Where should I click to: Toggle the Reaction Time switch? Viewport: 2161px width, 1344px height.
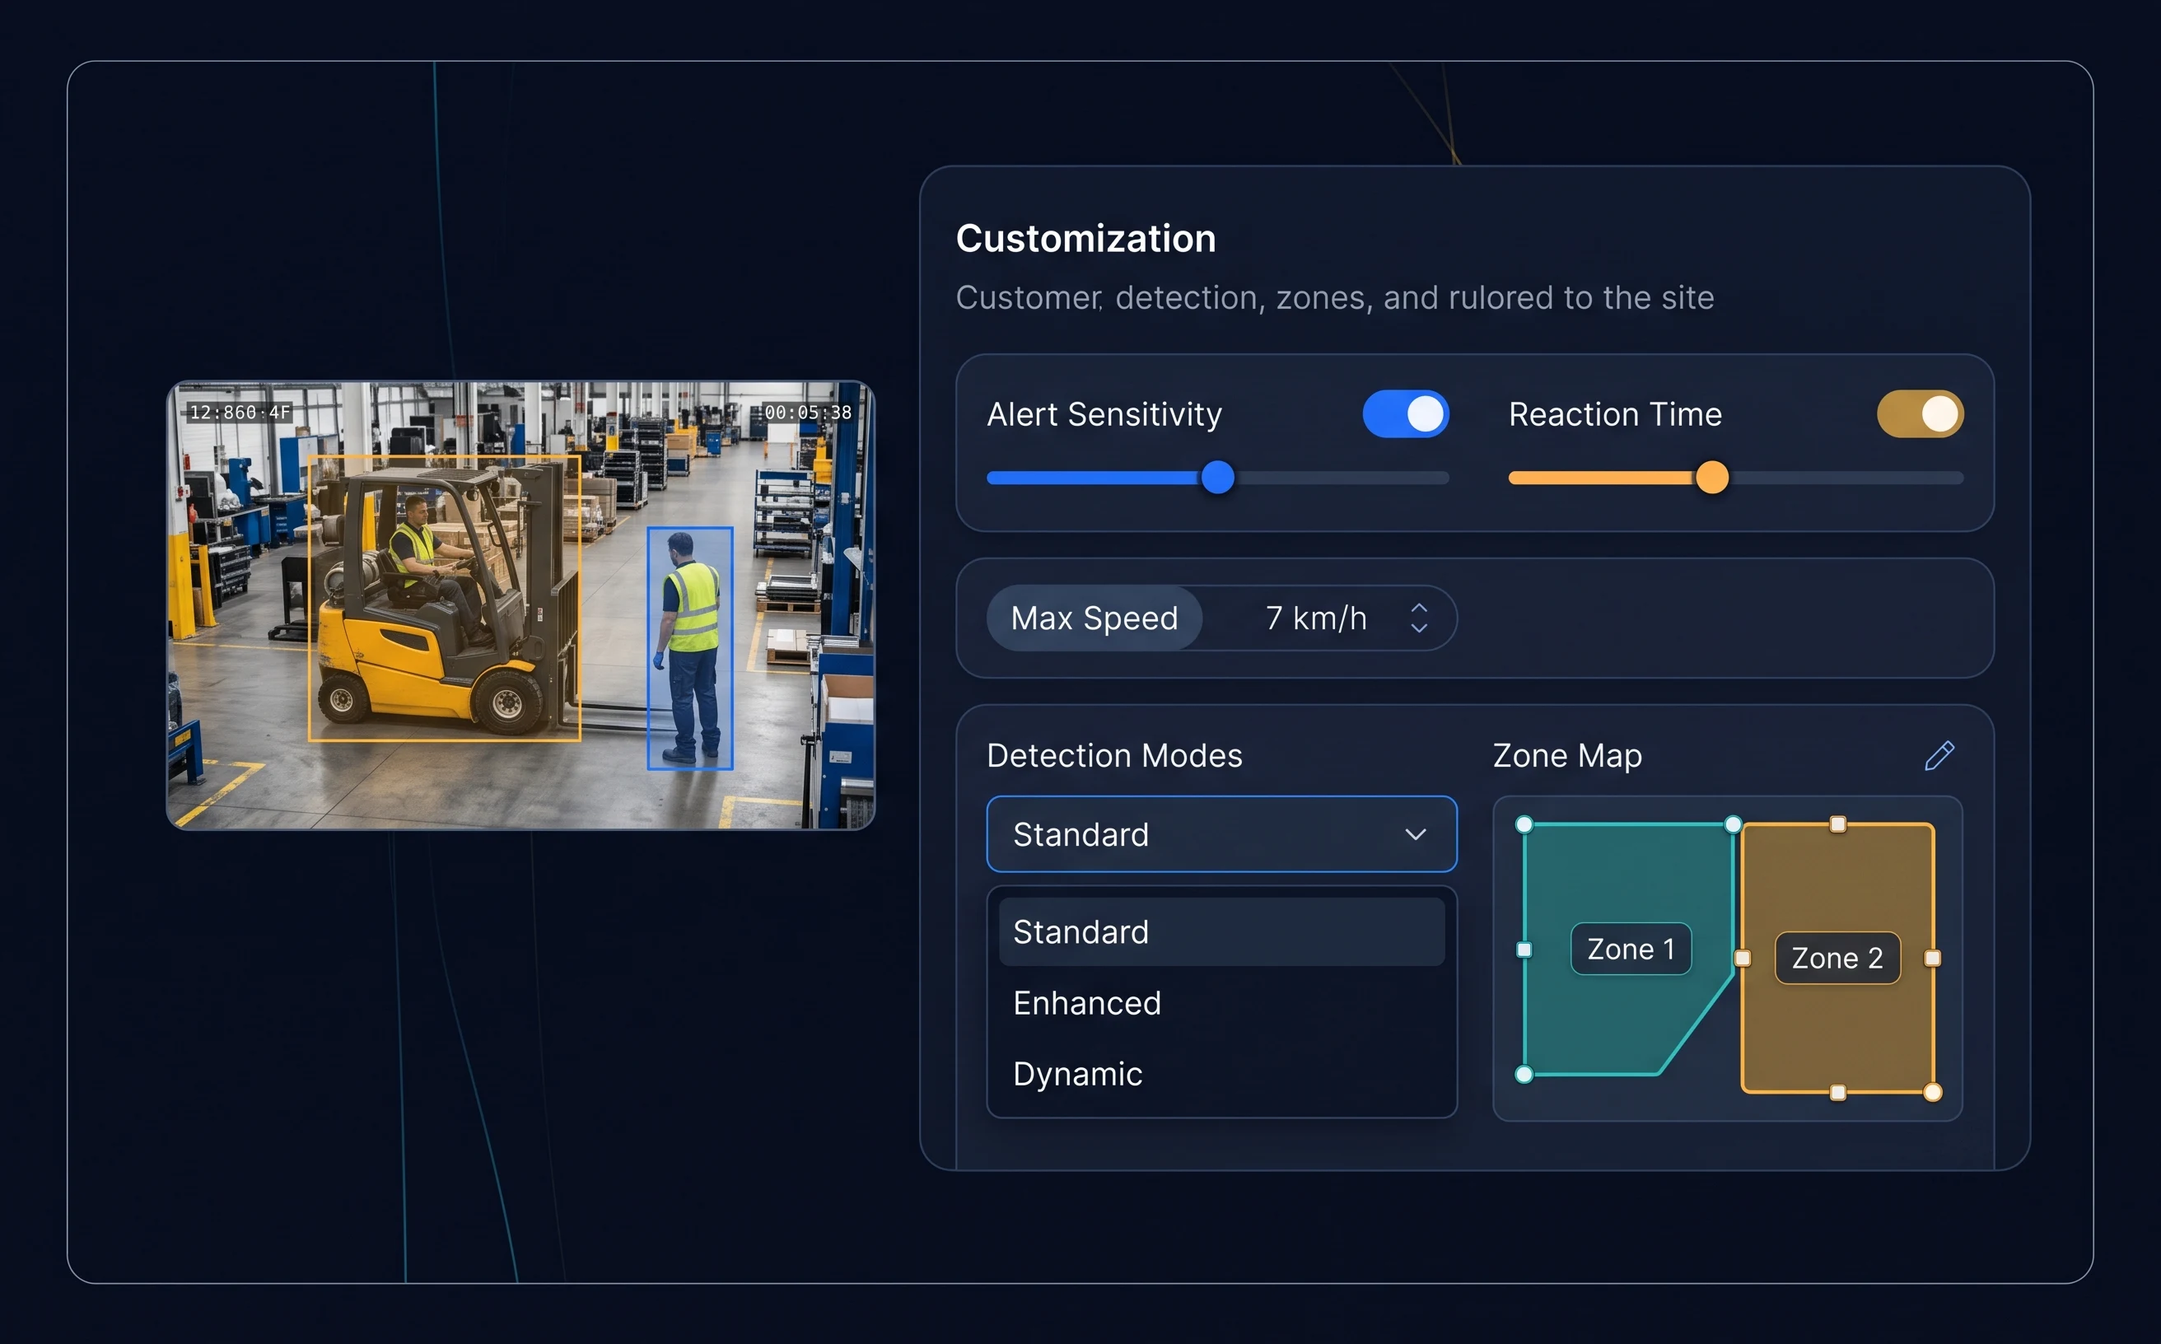point(1920,414)
